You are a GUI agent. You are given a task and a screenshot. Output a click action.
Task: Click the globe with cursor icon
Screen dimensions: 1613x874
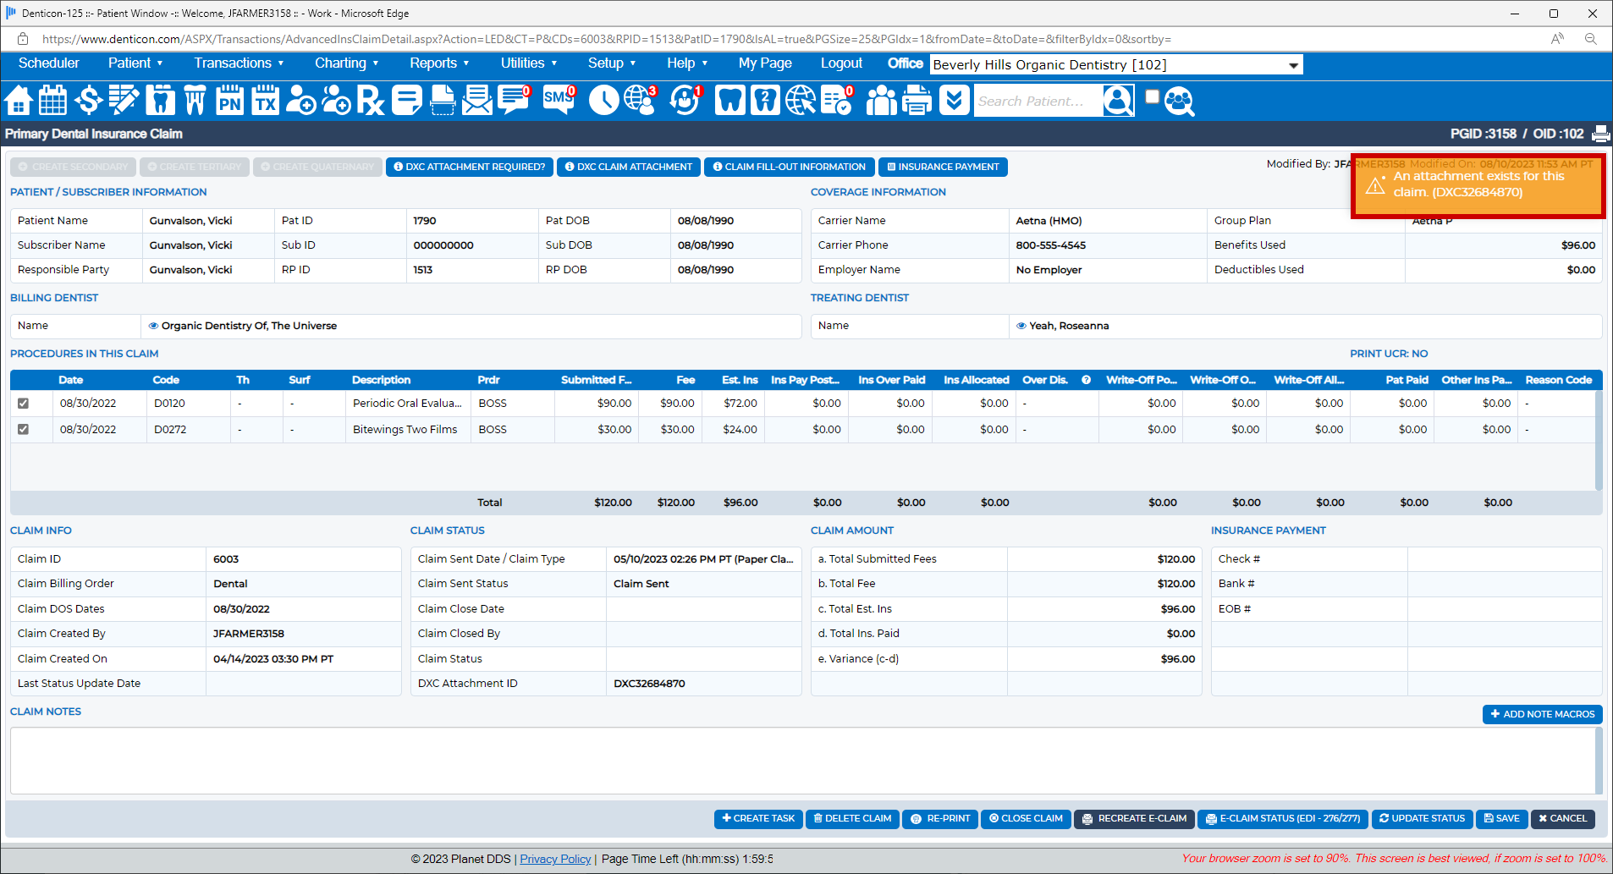801,101
